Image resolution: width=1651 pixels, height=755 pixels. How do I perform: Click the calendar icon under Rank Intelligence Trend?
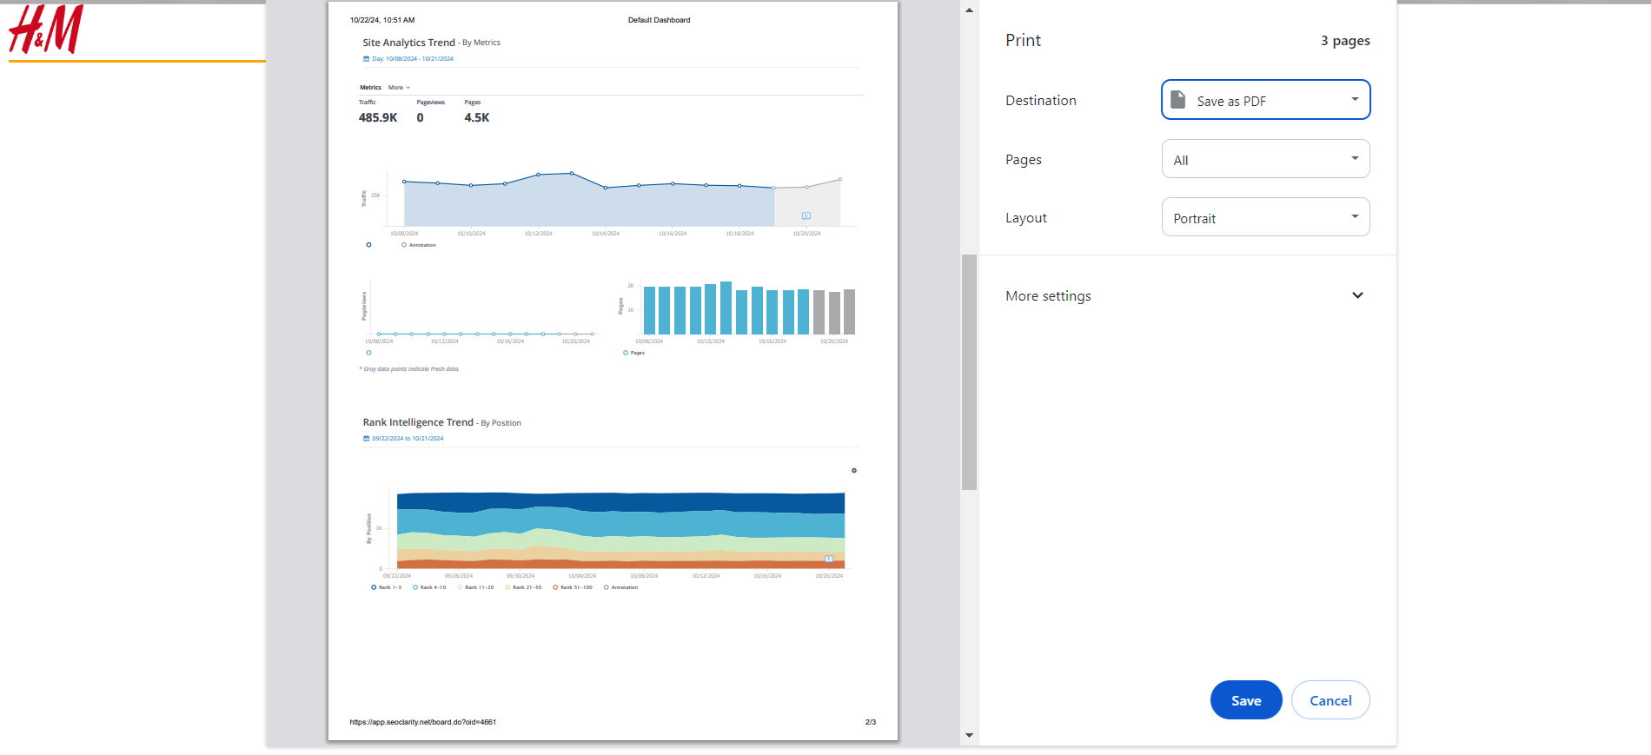point(366,439)
